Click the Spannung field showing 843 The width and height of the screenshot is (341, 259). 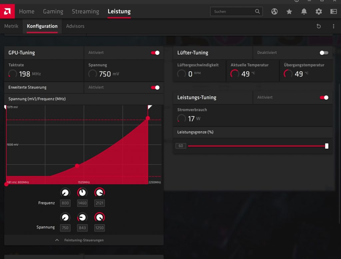tap(82, 228)
